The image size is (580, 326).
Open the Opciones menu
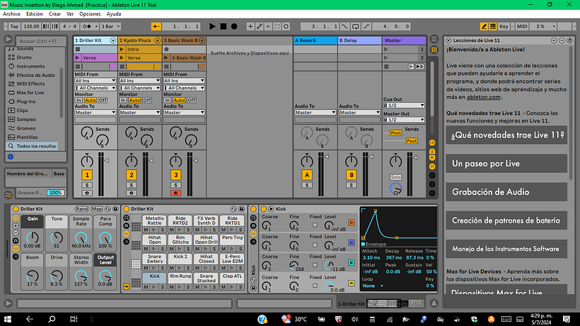(x=90, y=13)
